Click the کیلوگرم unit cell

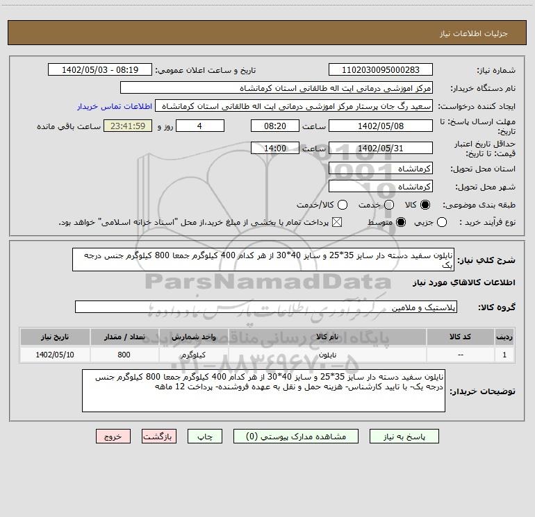tap(193, 355)
